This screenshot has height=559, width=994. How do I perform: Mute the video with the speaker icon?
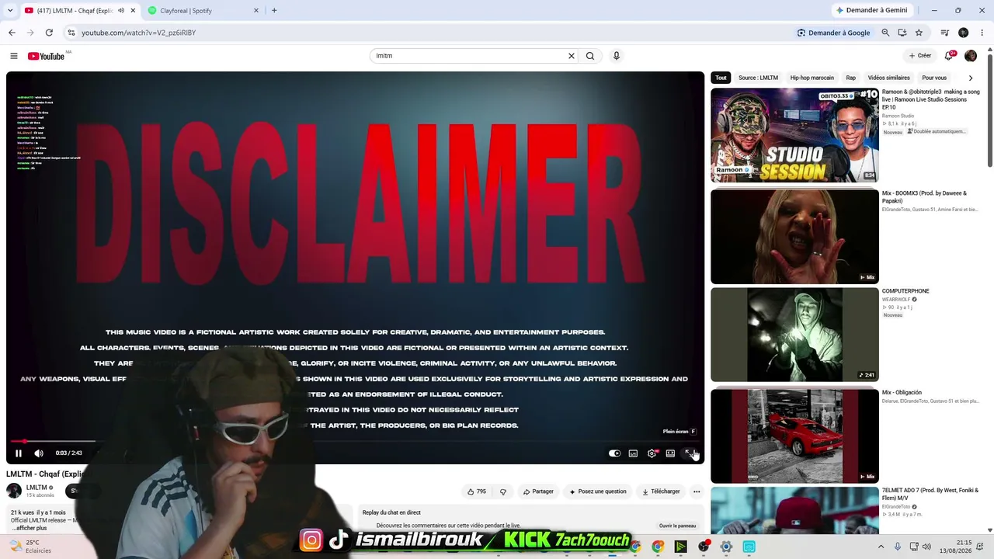point(39,453)
